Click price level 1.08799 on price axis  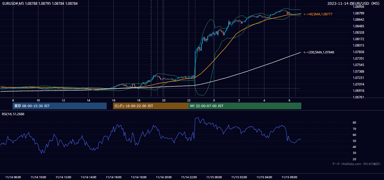pyautogui.click(x=358, y=13)
